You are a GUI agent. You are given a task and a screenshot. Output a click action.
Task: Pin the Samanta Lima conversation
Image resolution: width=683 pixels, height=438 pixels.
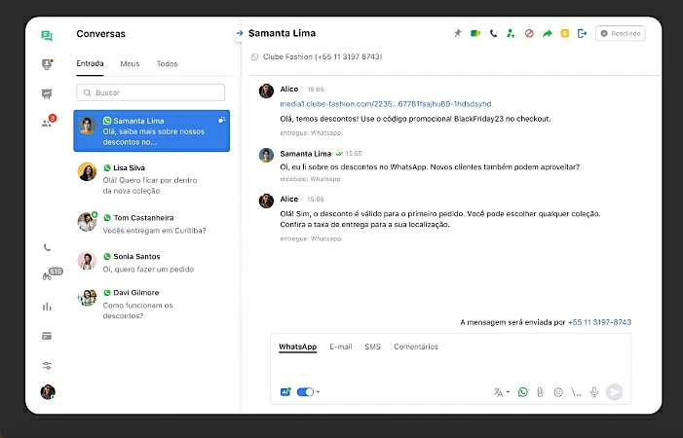pyautogui.click(x=457, y=33)
